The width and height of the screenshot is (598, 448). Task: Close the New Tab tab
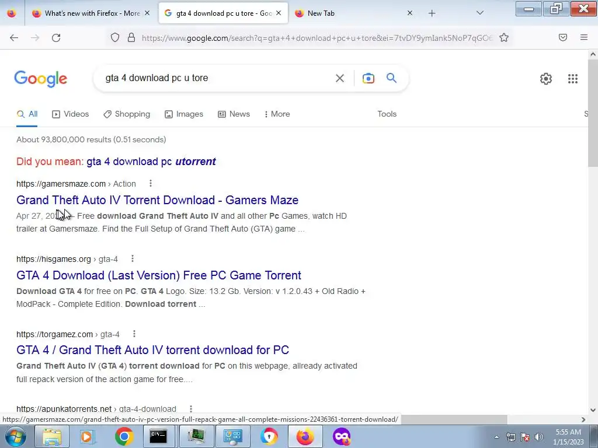[409, 13]
